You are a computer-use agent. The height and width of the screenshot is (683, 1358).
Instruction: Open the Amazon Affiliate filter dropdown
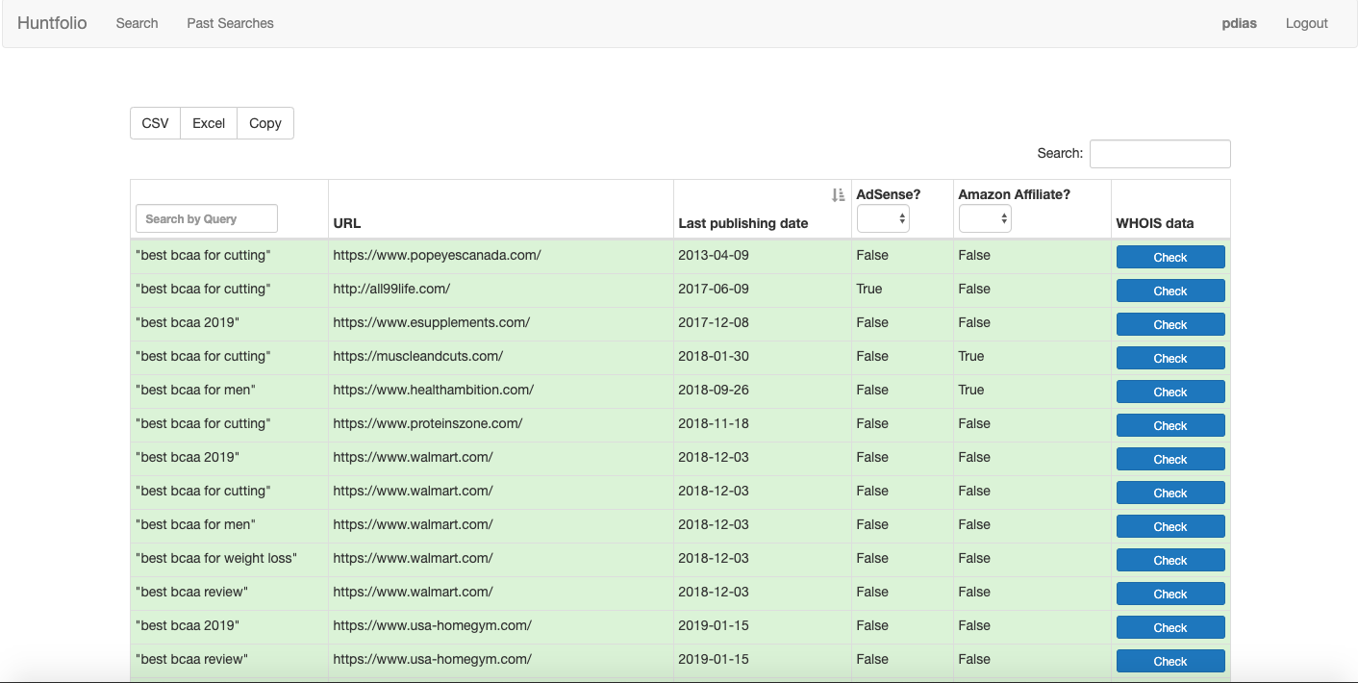985,219
